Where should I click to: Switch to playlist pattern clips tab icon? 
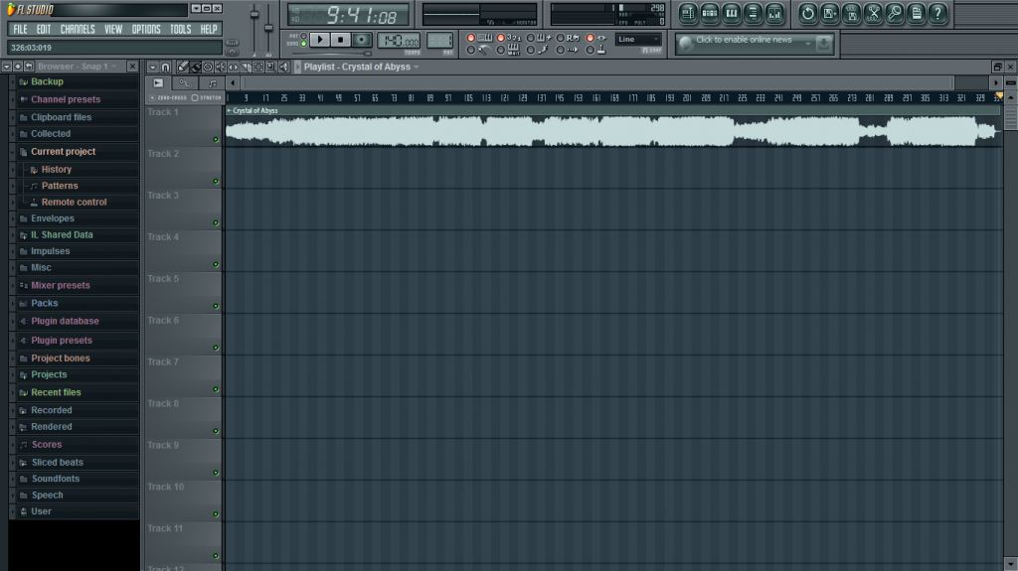coord(213,83)
